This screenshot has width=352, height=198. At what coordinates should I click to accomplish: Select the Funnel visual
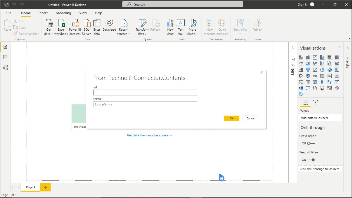(308, 70)
